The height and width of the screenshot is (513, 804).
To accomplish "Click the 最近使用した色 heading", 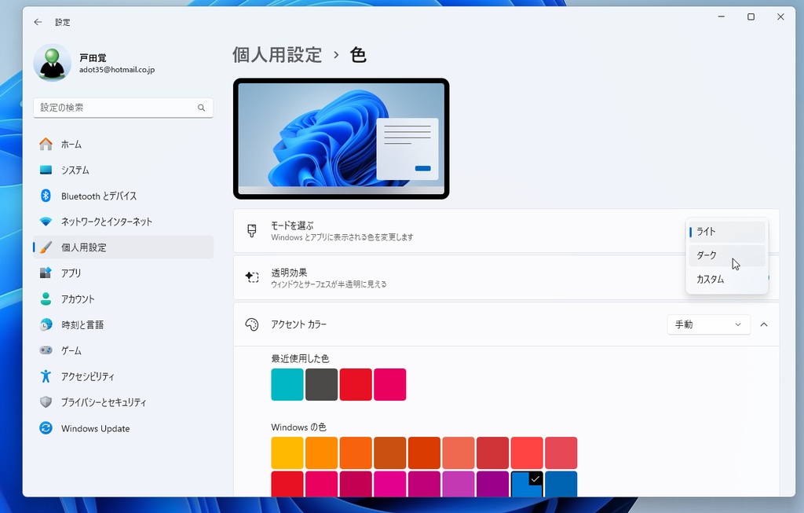I will pos(300,358).
